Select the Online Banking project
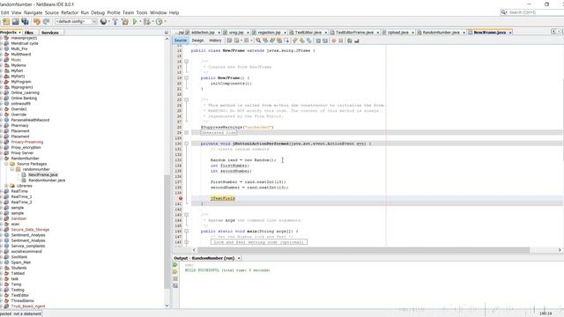The image size is (564, 317). [x=24, y=98]
